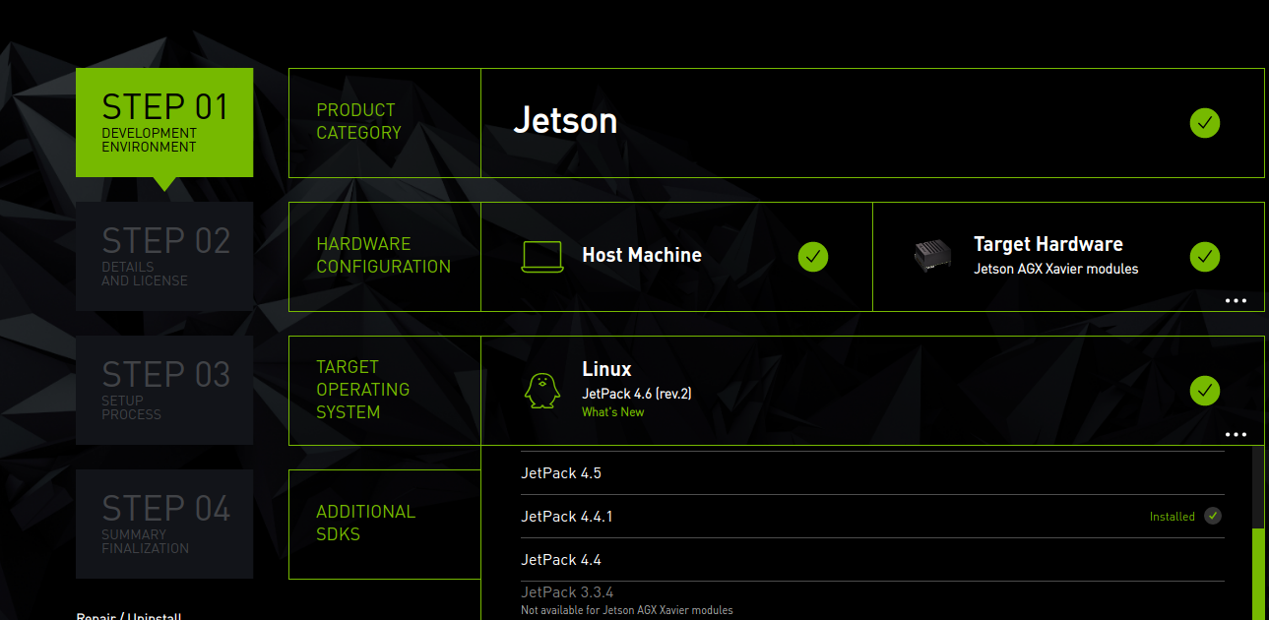Viewport: 1269px width, 620px height.
Task: Click the Repair / Uninstall link
Action: point(129,616)
